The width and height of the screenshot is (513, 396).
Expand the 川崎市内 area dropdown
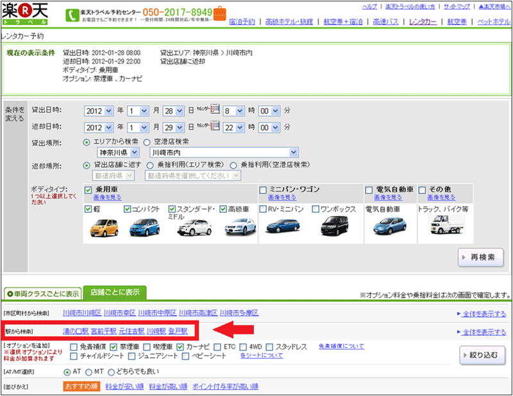(x=224, y=153)
